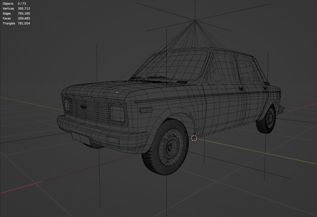The image size is (317, 217).
Task: Click the Triangles count 781,054
Action: (24, 23)
